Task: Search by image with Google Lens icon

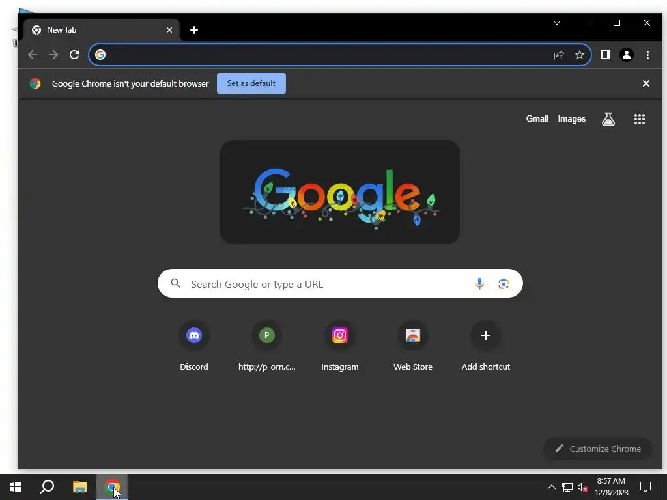Action: pos(504,284)
